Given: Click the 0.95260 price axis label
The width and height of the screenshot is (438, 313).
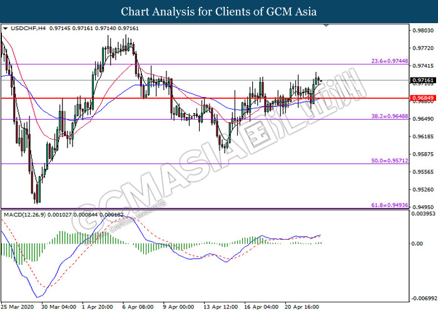Looking at the screenshot, I should pos(420,189).
